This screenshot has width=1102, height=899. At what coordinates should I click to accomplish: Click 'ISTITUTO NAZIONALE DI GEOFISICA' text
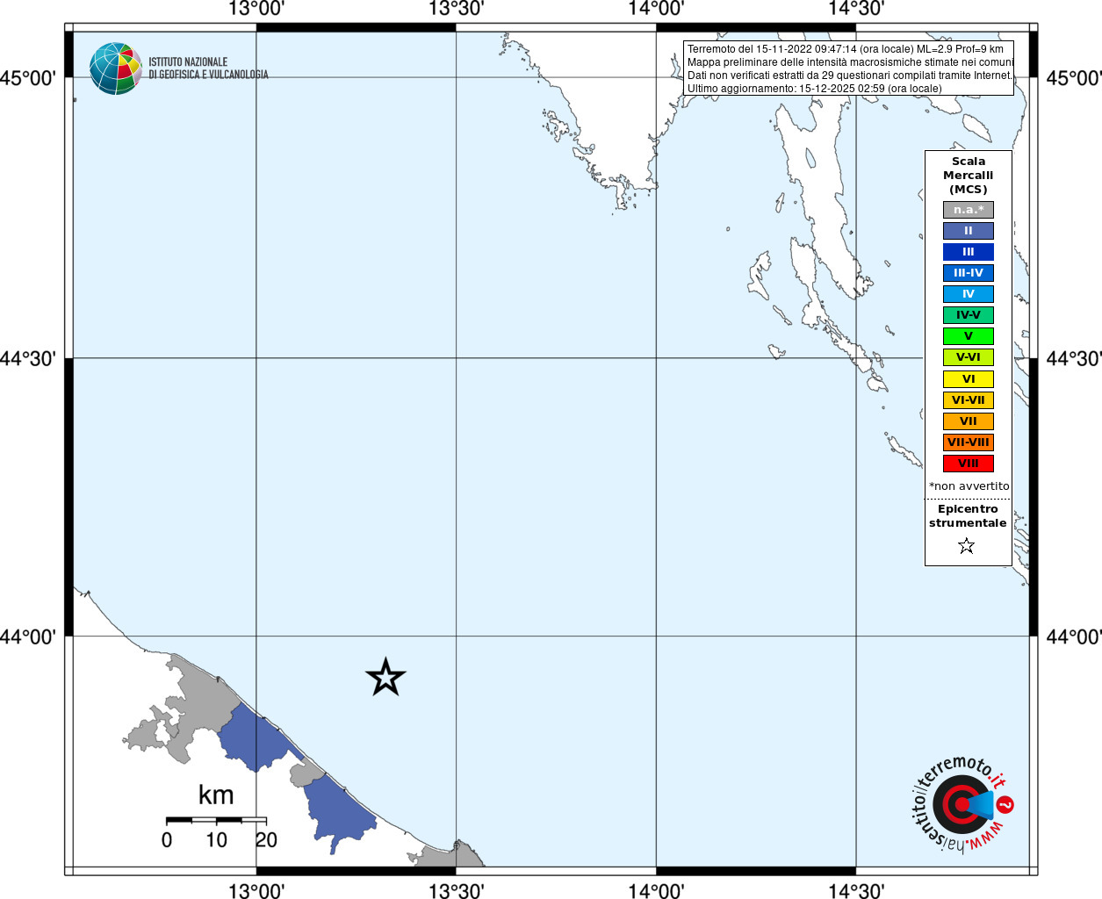pyautogui.click(x=208, y=68)
